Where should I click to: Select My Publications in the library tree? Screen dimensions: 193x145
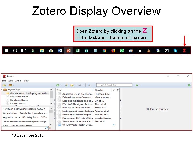pos(19,97)
